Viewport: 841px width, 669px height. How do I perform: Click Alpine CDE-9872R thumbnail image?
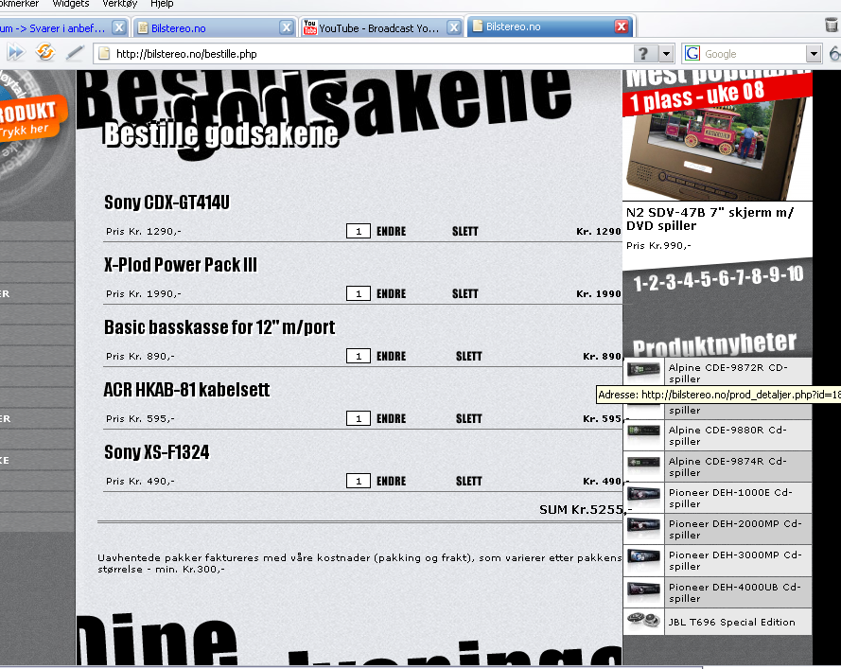tap(643, 370)
